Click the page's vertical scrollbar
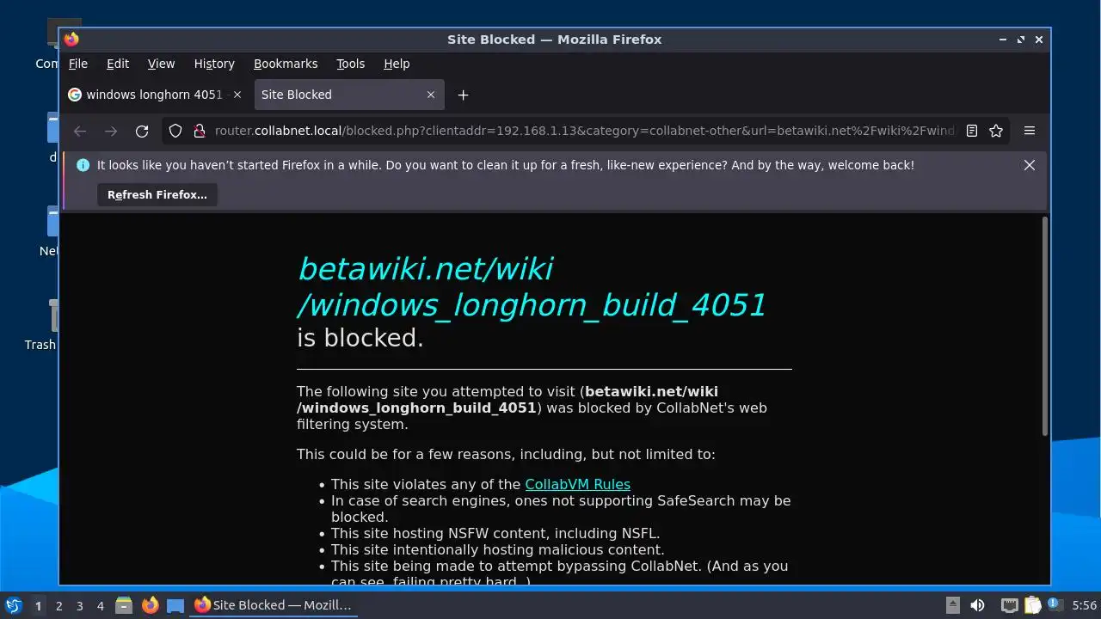 1045,327
